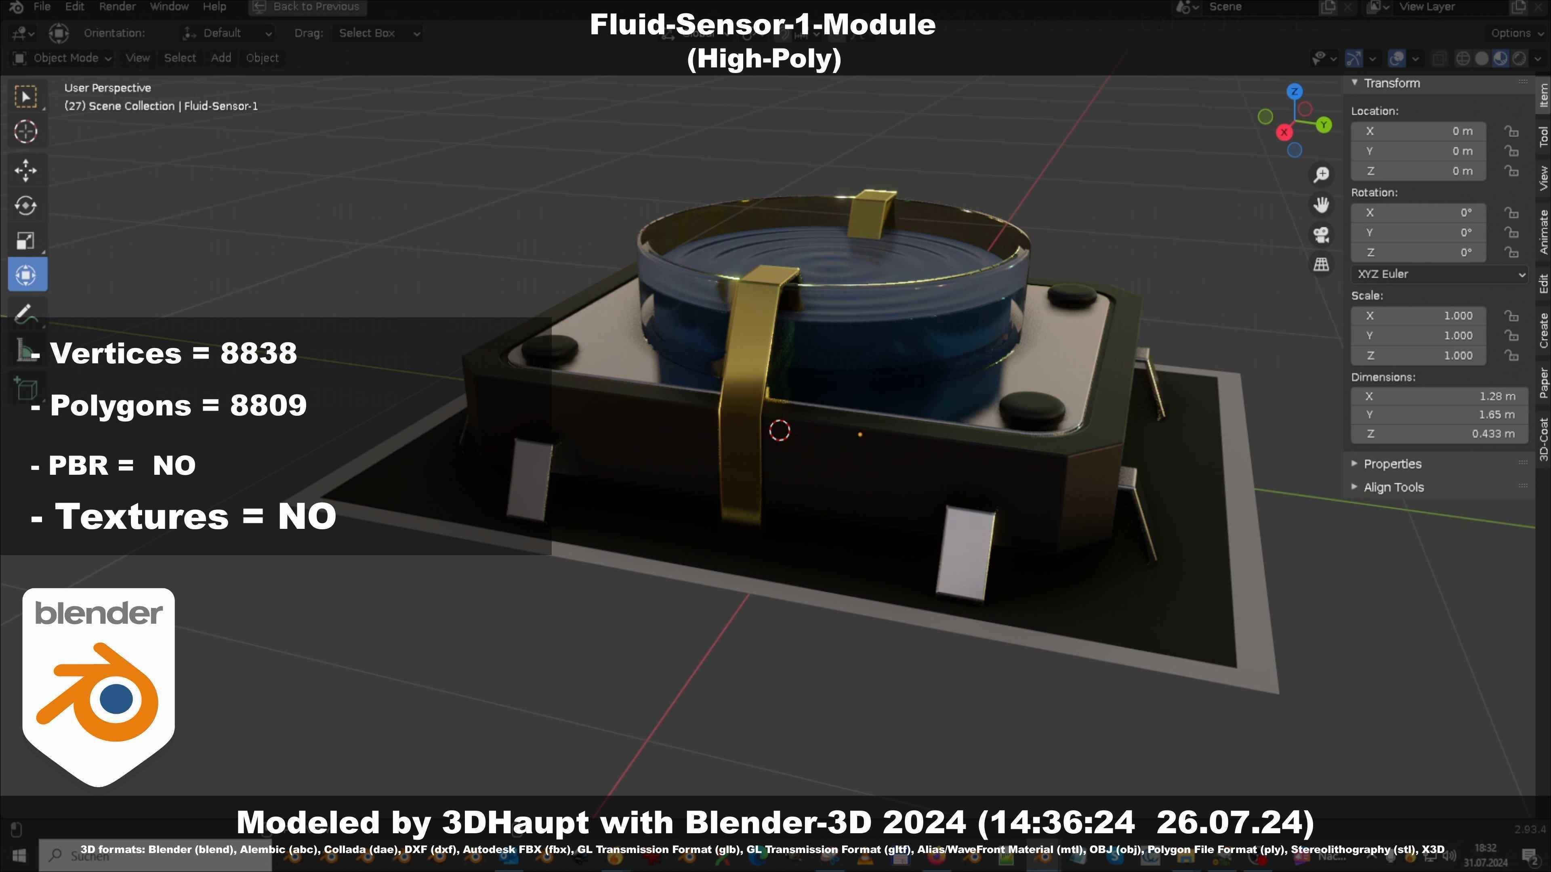Click the green Y axis gizmo ball

[1324, 125]
